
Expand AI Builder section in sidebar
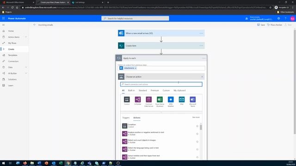[26, 73]
